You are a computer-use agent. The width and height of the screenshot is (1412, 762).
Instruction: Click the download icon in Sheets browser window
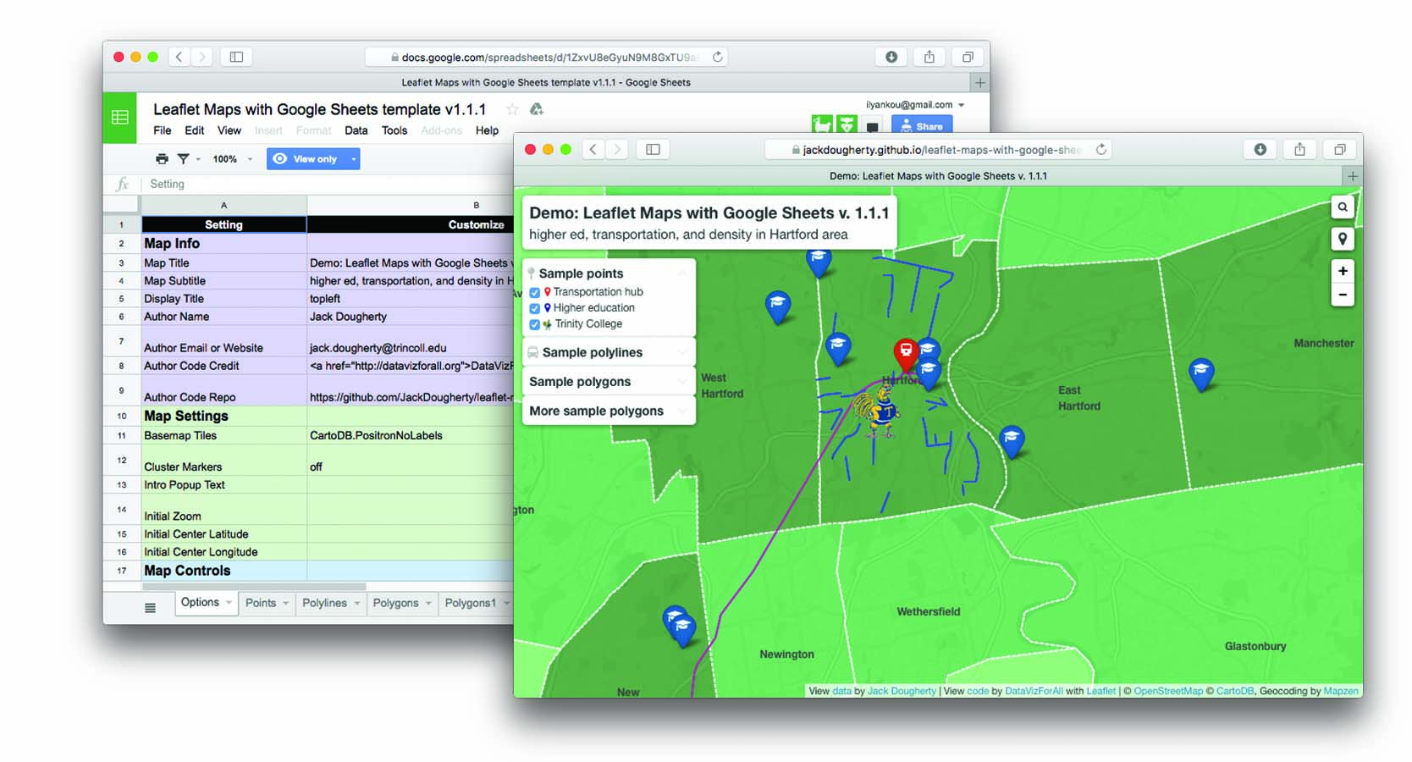(x=891, y=57)
